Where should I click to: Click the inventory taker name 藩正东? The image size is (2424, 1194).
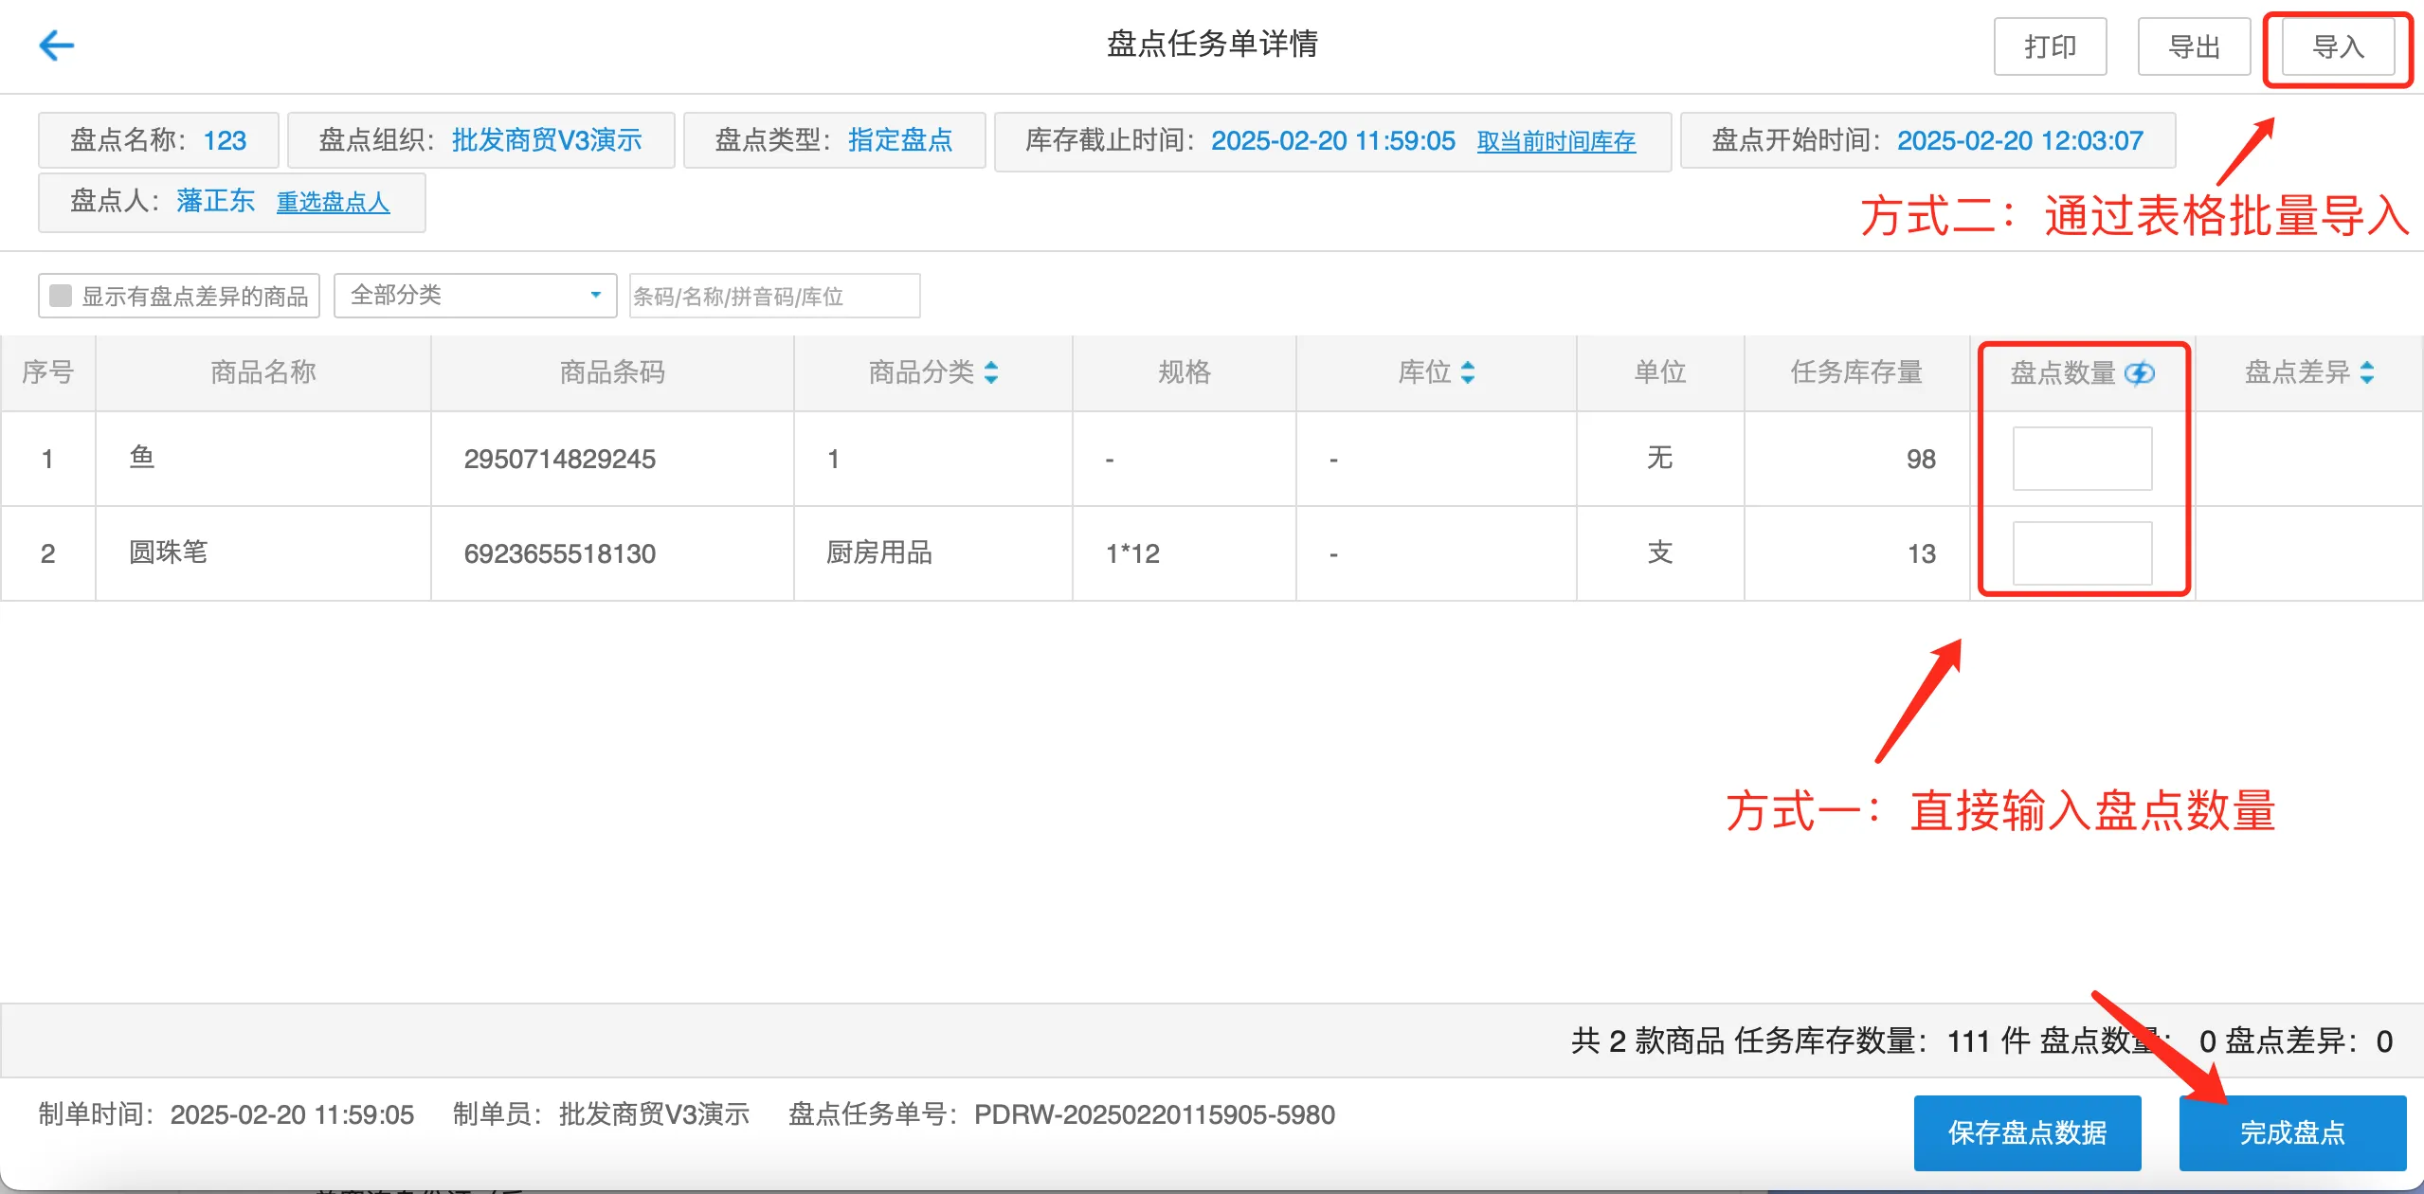pos(214,201)
